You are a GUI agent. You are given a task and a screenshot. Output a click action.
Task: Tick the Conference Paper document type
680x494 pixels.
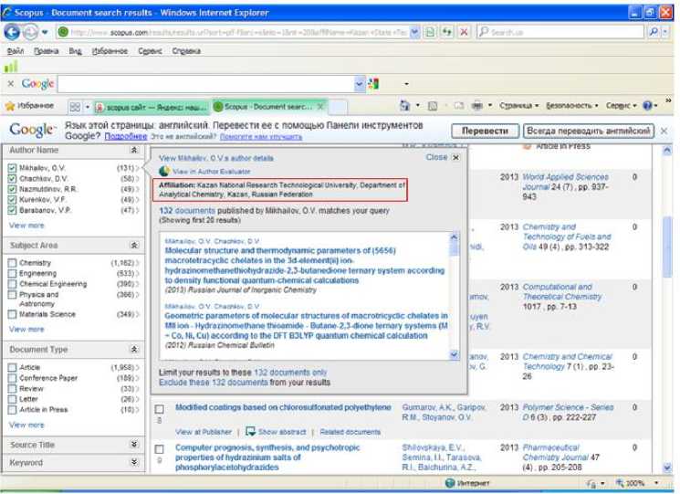pyautogui.click(x=11, y=377)
